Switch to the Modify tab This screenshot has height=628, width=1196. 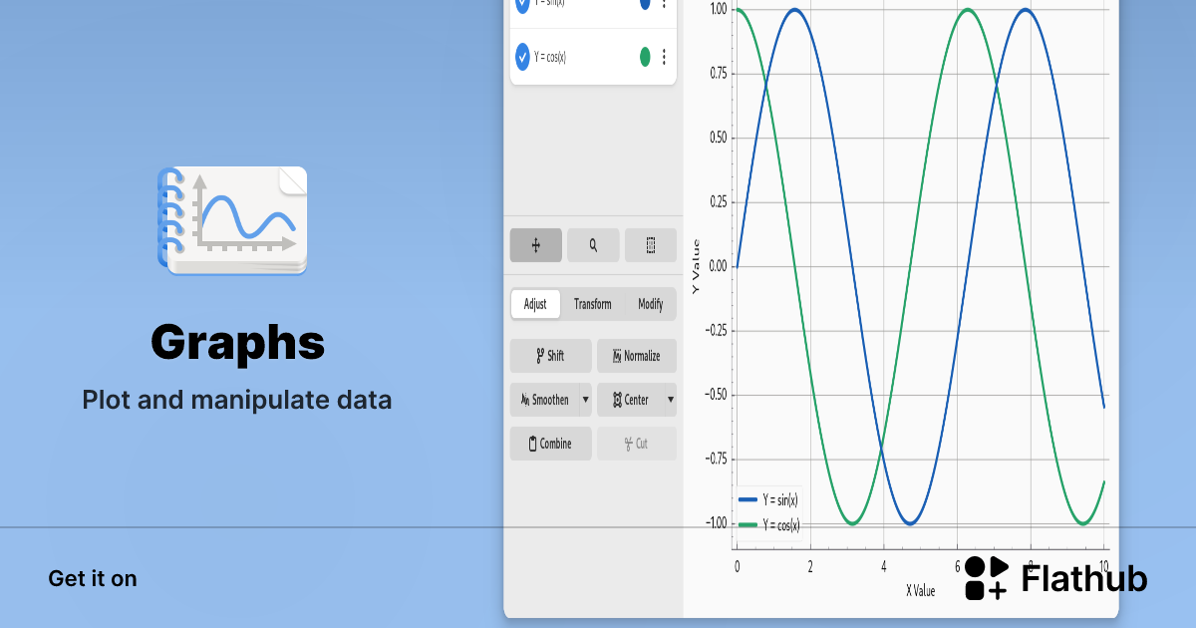650,304
